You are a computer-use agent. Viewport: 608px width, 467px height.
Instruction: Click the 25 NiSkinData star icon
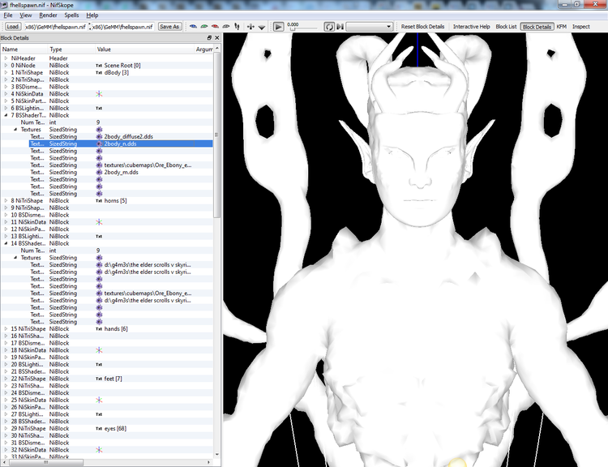tap(99, 400)
